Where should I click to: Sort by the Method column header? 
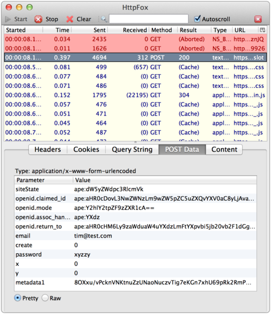tap(163, 30)
